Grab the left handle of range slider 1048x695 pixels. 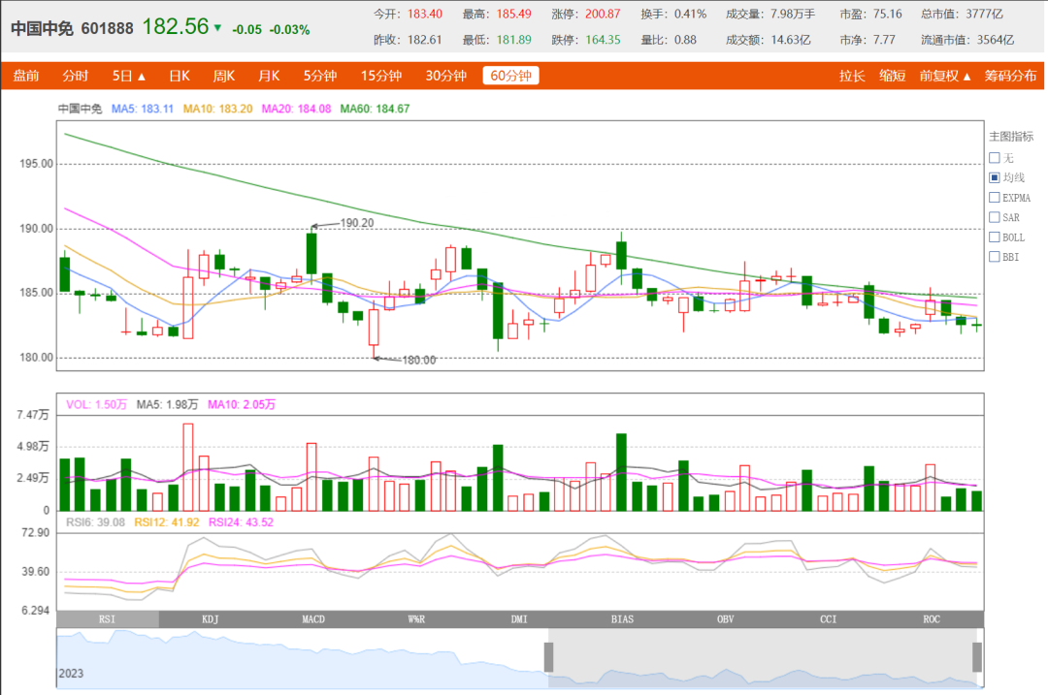548,657
